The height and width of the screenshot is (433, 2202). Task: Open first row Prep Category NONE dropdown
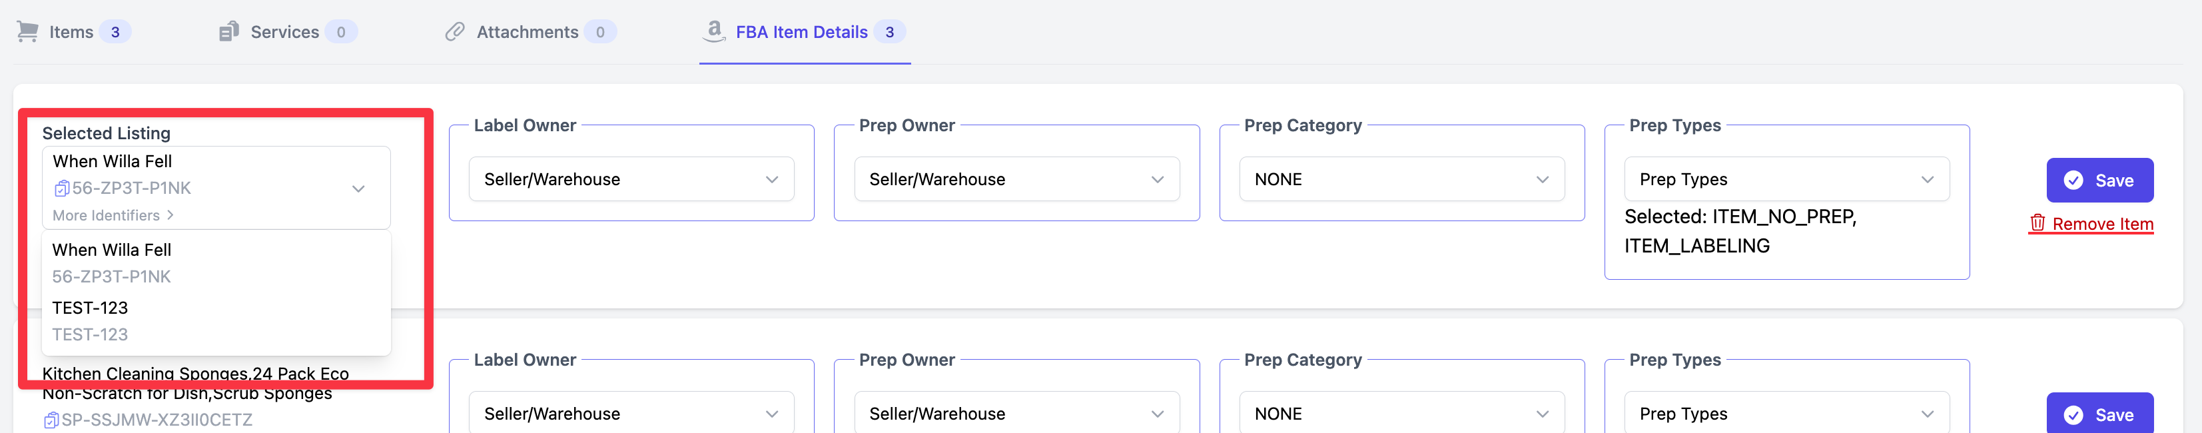click(1402, 180)
